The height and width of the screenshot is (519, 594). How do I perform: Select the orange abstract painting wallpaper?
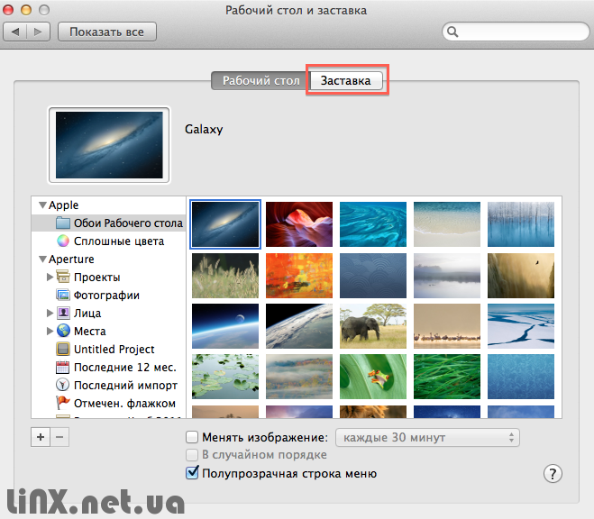[x=299, y=276]
